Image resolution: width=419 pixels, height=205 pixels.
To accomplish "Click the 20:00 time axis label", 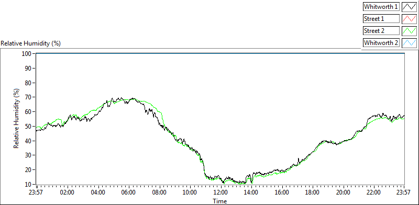I will 343,192.
